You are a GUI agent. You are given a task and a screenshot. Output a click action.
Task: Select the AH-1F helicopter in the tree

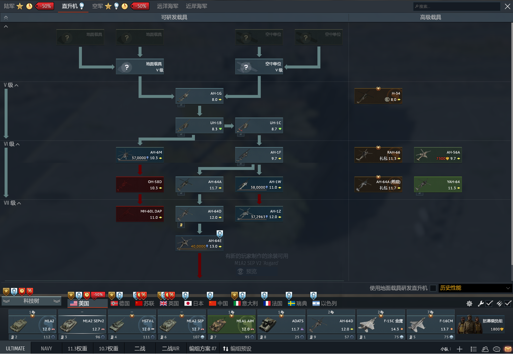pos(259,155)
